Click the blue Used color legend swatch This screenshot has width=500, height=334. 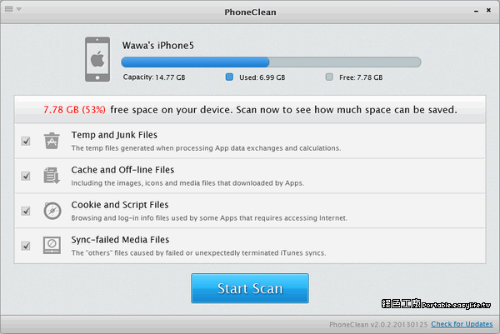click(229, 77)
